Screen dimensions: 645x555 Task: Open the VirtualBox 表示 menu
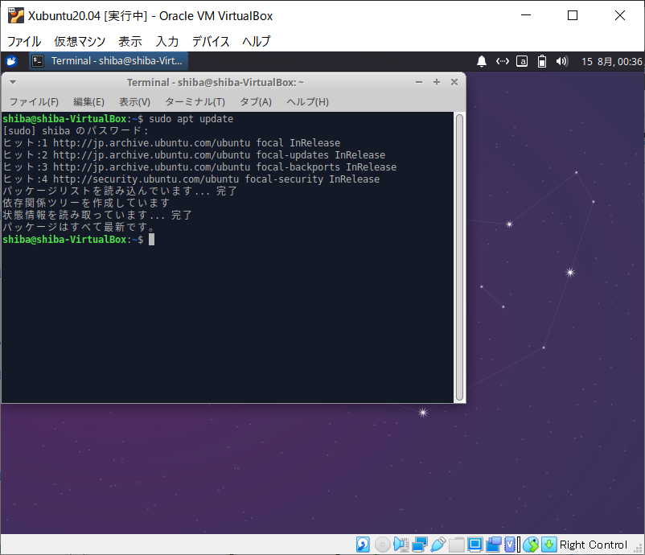coord(130,41)
